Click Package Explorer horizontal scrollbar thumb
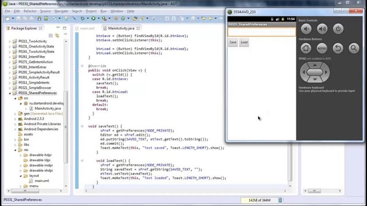Screen dimensions: 367x206 click(x=25, y=191)
